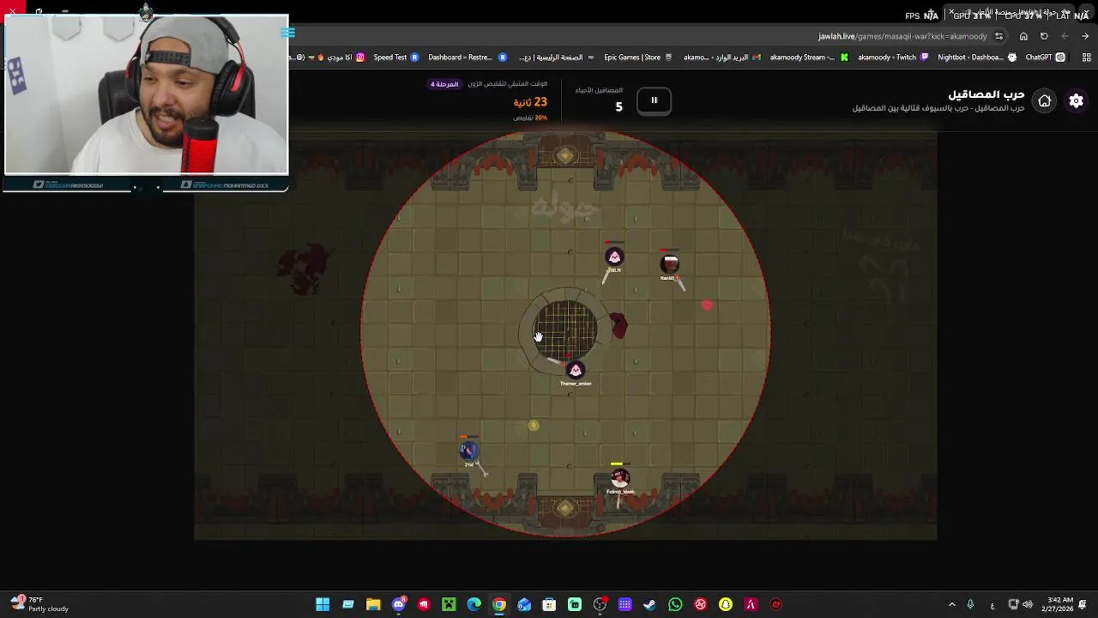Open the الصفحة الرئيسية bookmark
This screenshot has height=618, width=1098.
(x=558, y=58)
